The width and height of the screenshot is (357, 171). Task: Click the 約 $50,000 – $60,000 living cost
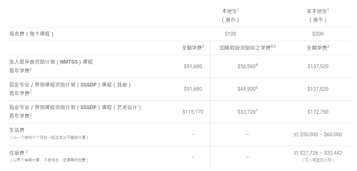[x=318, y=134]
